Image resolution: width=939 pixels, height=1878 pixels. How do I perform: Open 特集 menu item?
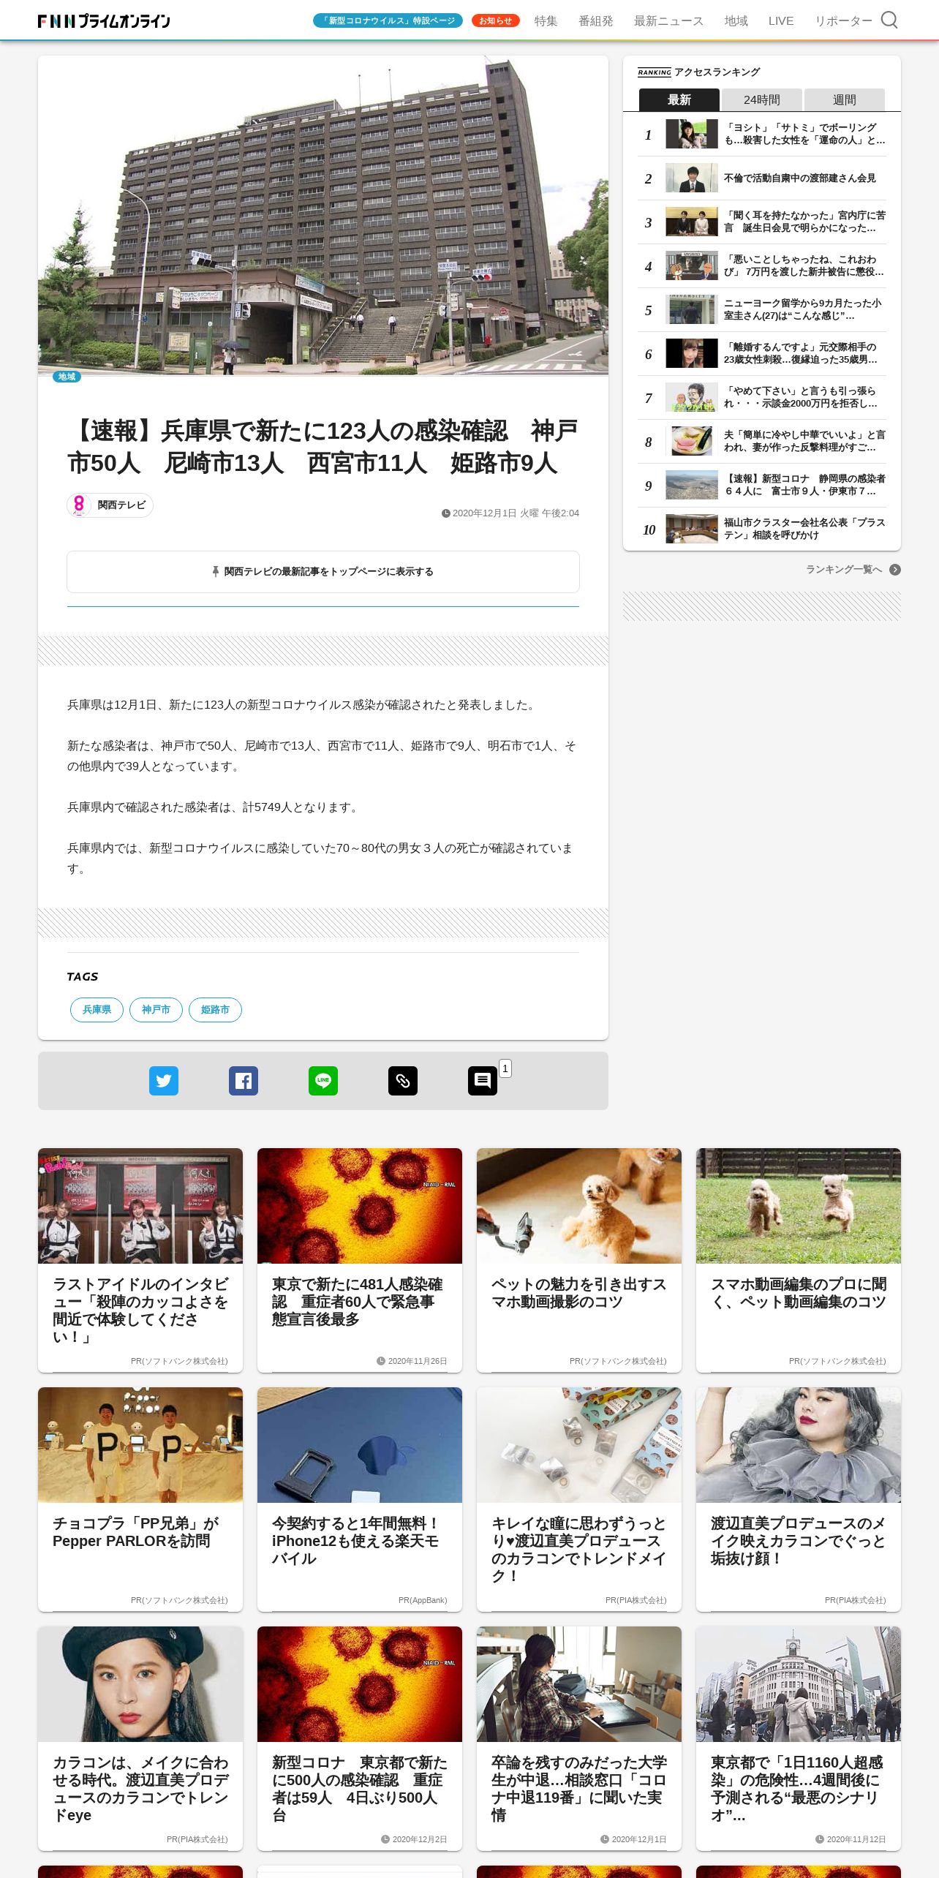pos(546,20)
